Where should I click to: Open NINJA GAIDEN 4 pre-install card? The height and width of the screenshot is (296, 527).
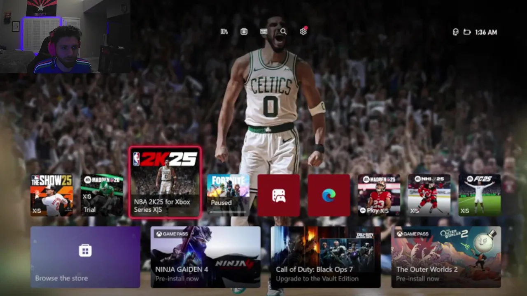coord(205,257)
